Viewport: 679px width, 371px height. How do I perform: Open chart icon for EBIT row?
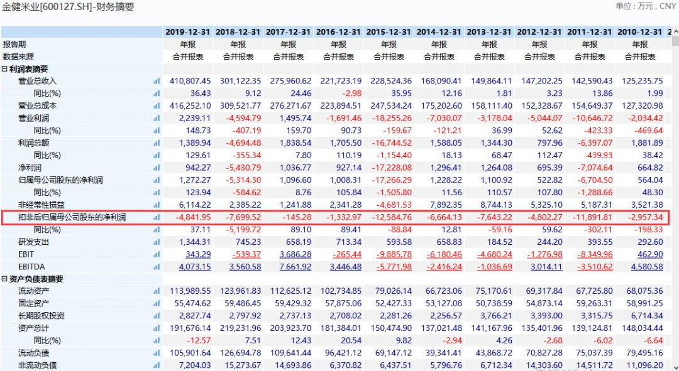pos(157,254)
